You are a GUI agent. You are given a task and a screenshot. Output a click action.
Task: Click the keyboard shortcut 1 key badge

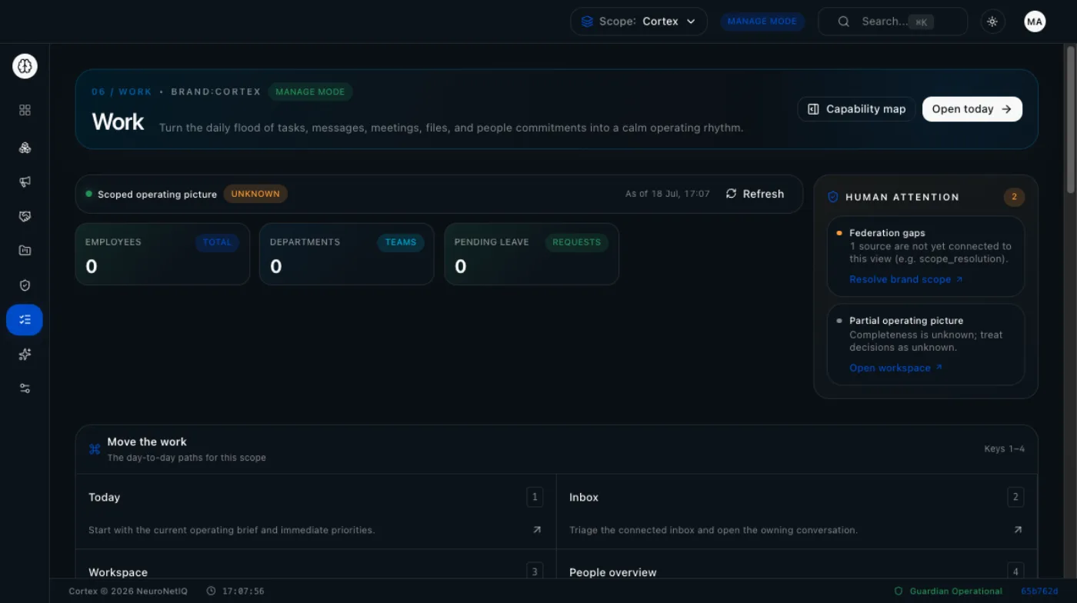pyautogui.click(x=535, y=497)
